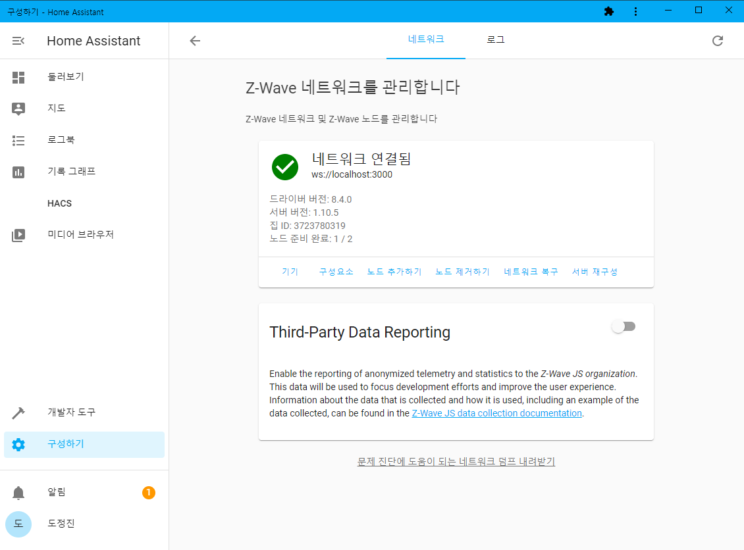
Task: Open the 알림 bell icon
Action: click(18, 493)
